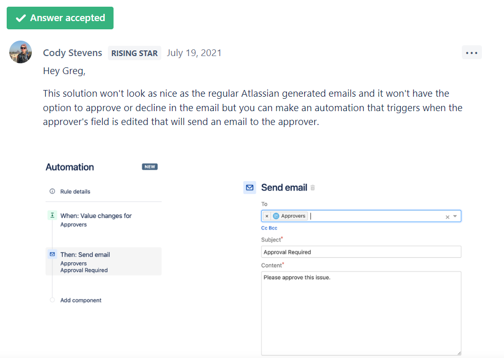Viewport: 504px width, 358px height.
Task: Click Cody Stevens profile picture
Action: (20, 52)
